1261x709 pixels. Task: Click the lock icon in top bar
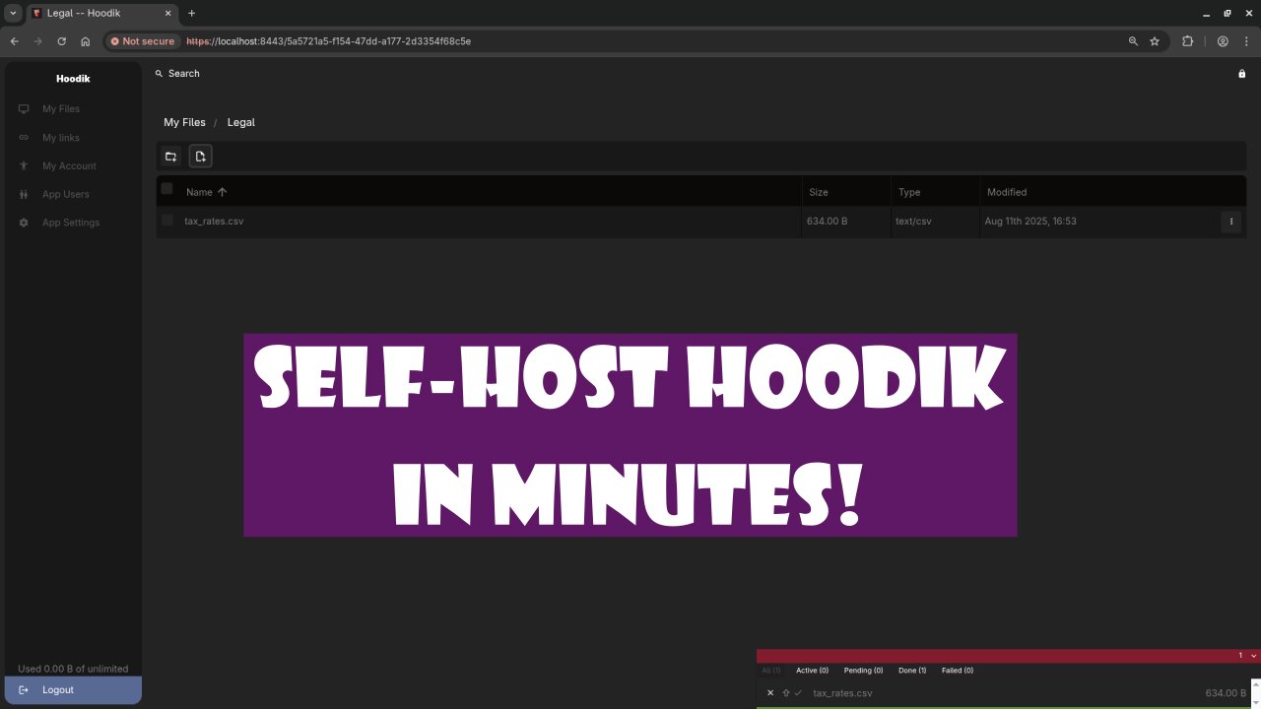(x=1241, y=74)
